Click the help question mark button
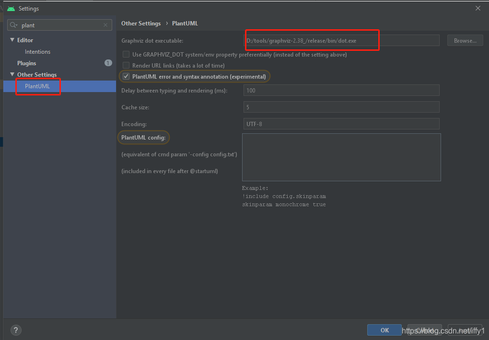The height and width of the screenshot is (340, 489). pos(15,330)
